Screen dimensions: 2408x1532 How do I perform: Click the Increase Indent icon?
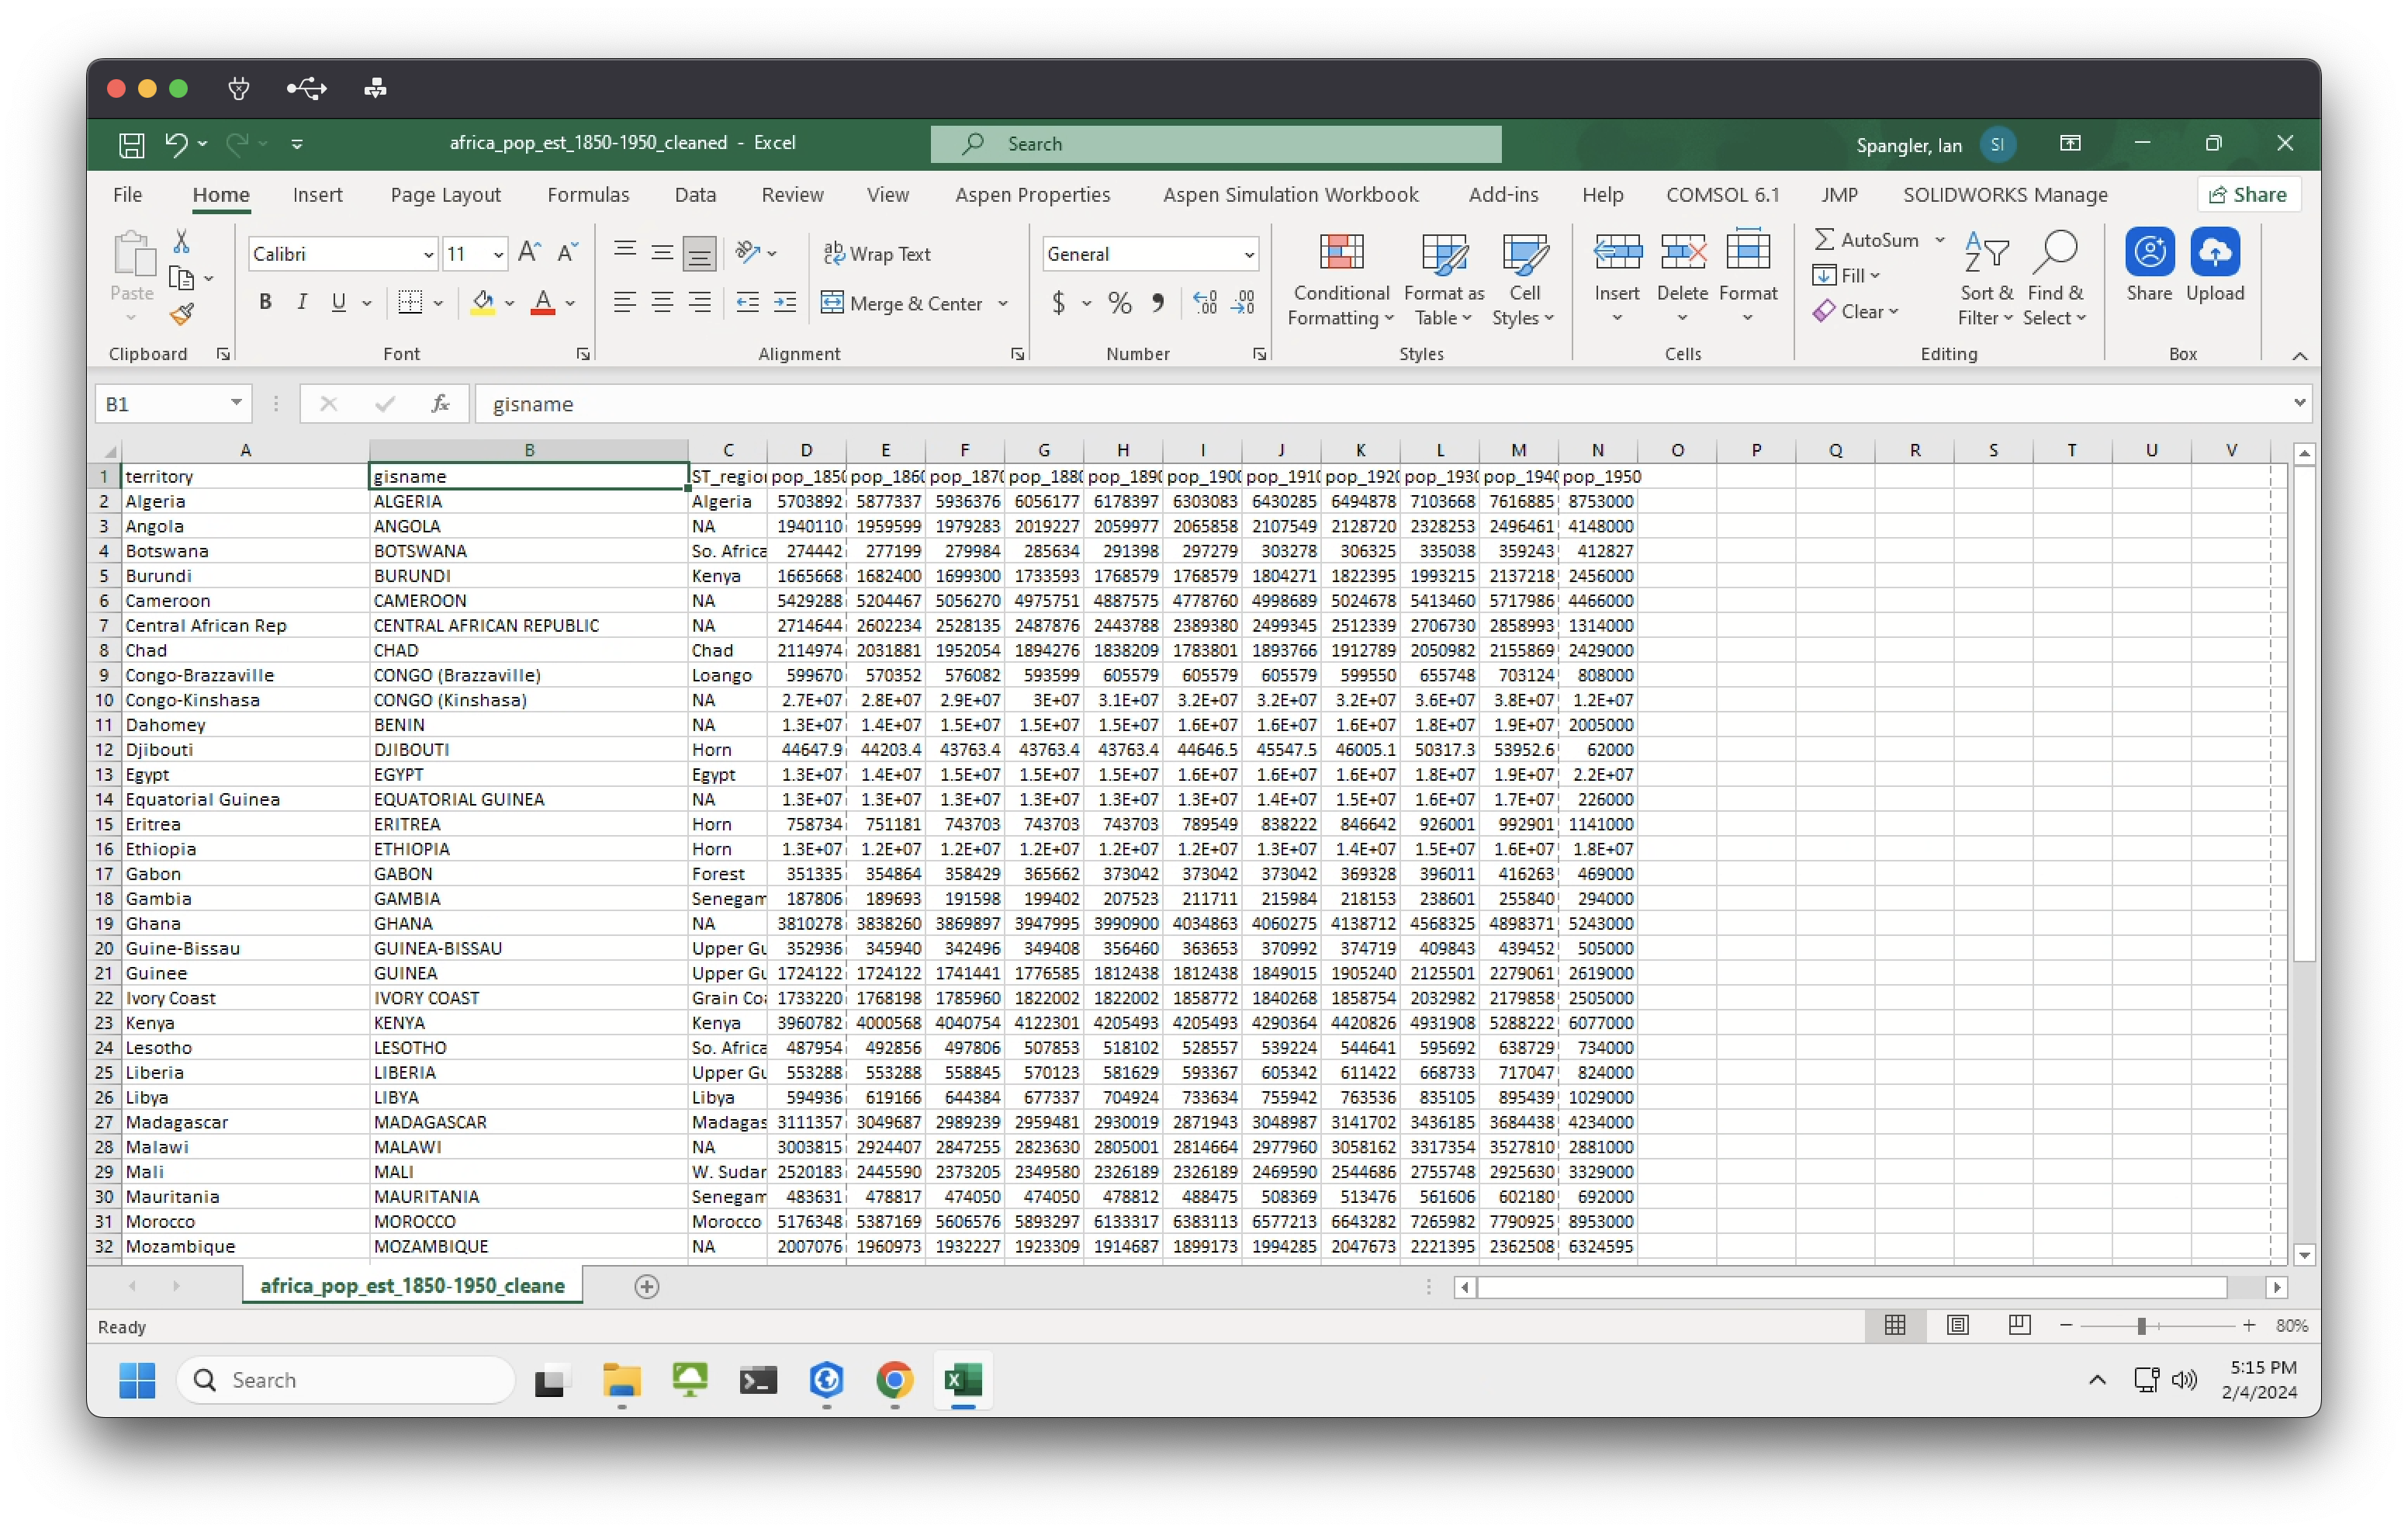[x=785, y=302]
